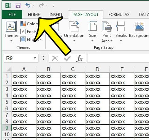Viewport: 149px width, 140px height.
Task: Open the Themes gallery button
Action: click(x=11, y=31)
